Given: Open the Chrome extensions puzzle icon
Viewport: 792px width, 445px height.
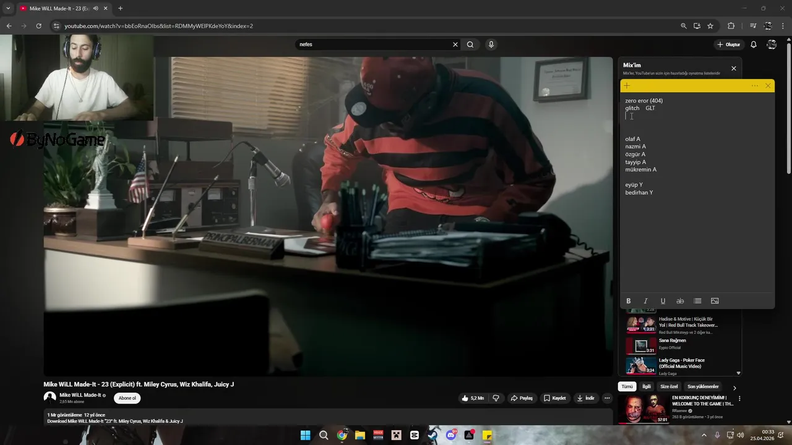Looking at the screenshot, I should pyautogui.click(x=731, y=26).
